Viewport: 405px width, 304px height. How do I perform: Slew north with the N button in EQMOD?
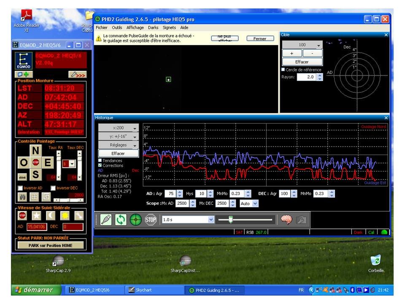[35, 150]
